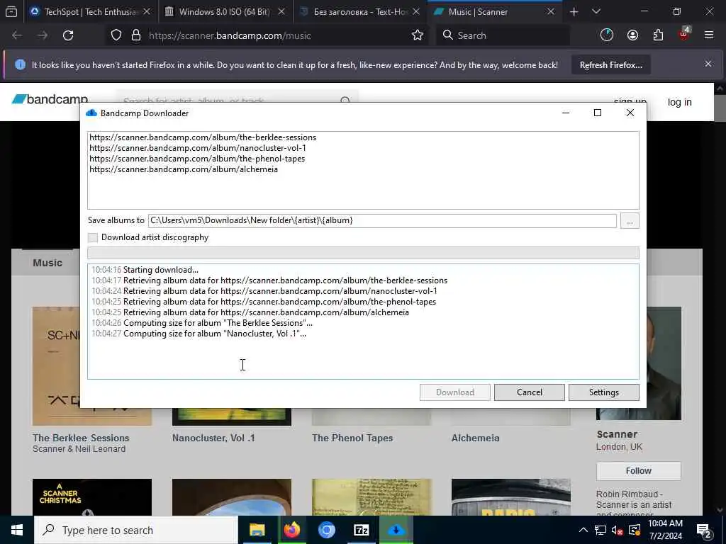Click the Firefox back arrow
The image size is (726, 544).
coord(17,35)
